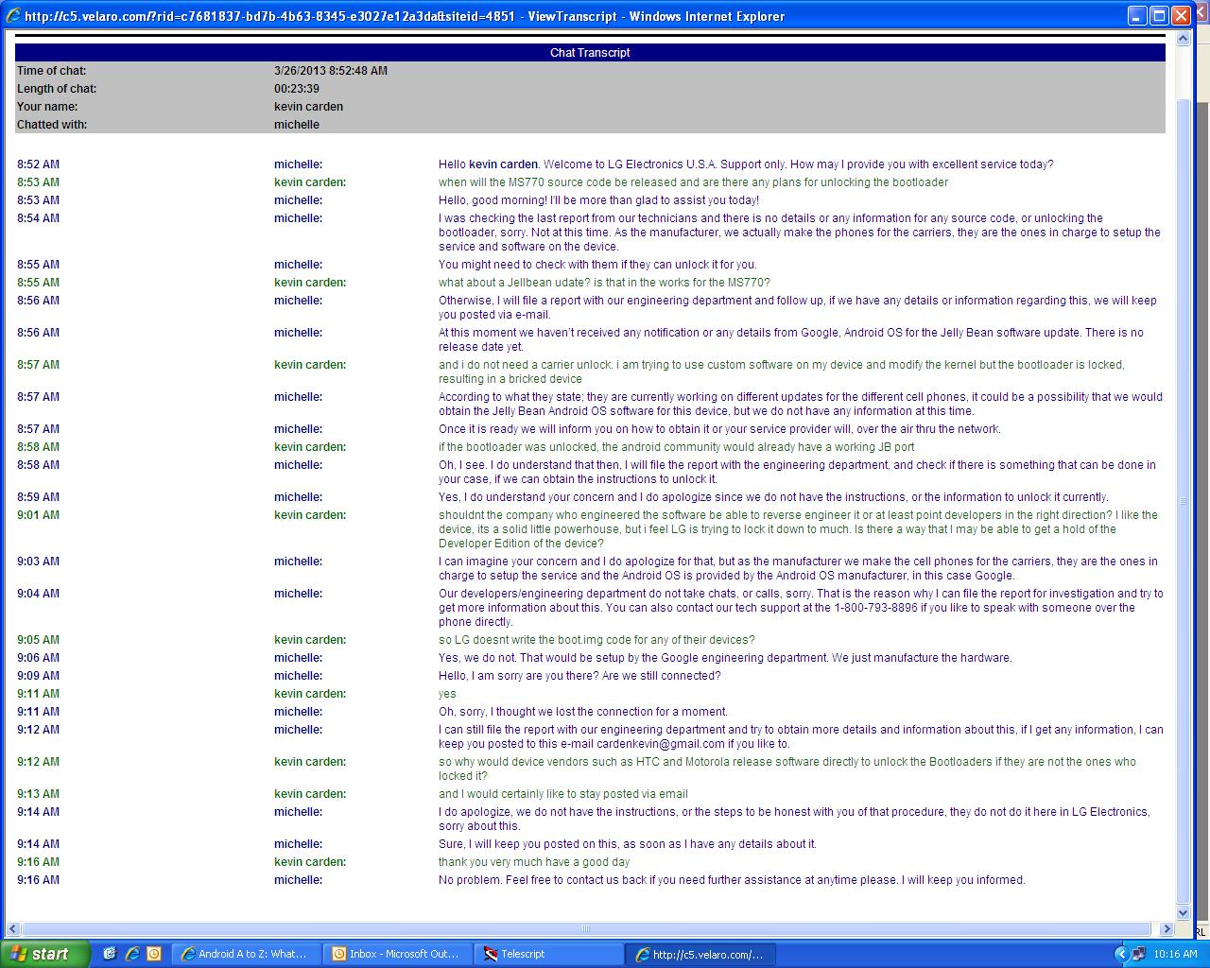Click 'Your name' value kevin carden

[309, 107]
